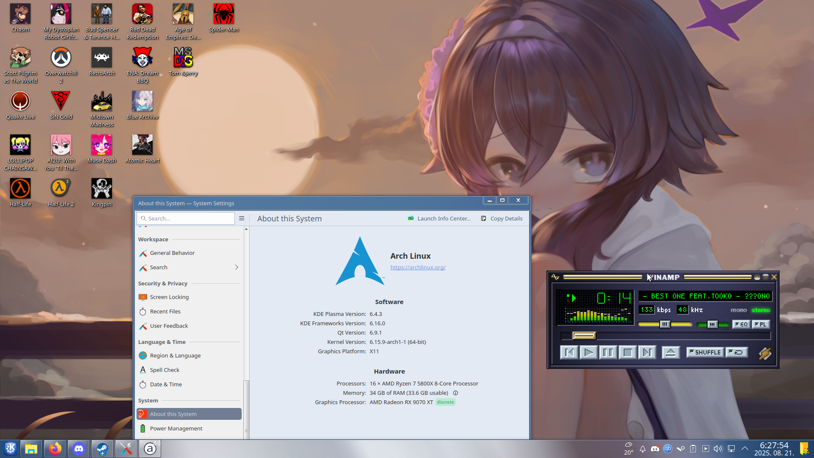Open Region & Language settings page
Viewport: 814px width, 458px height.
pyautogui.click(x=175, y=355)
